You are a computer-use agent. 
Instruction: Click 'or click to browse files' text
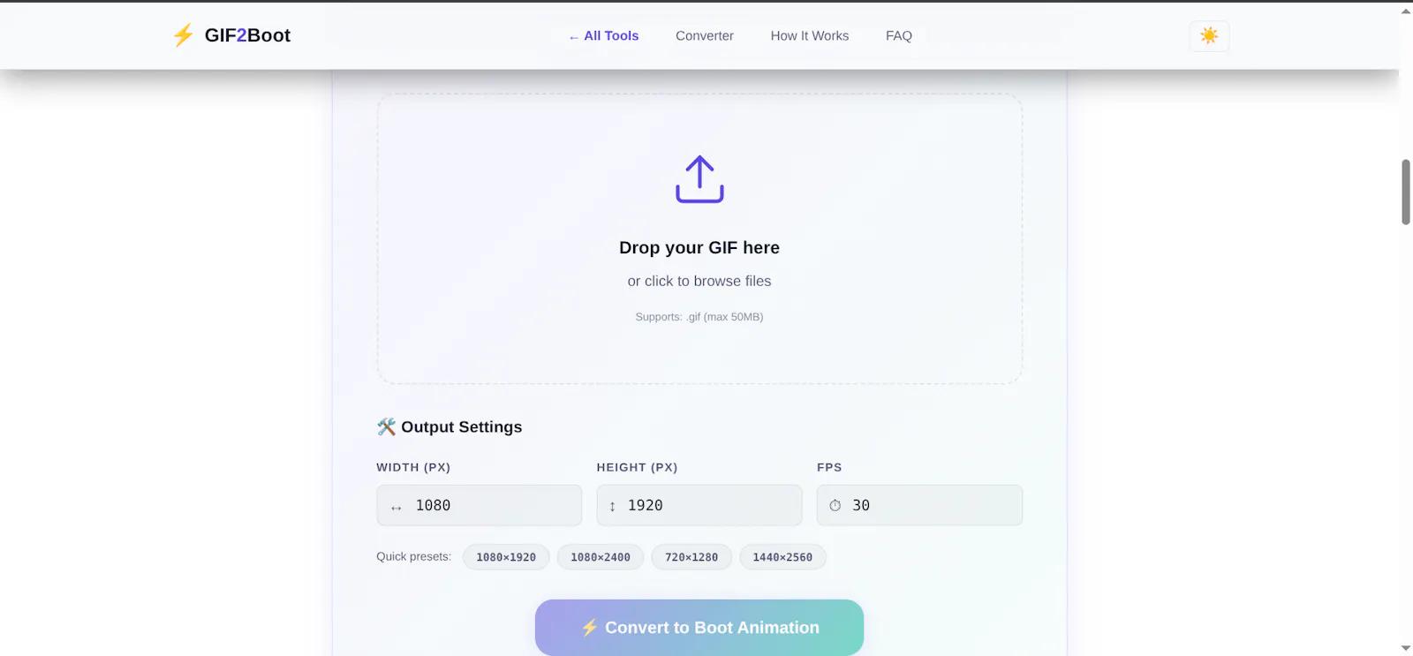(699, 281)
